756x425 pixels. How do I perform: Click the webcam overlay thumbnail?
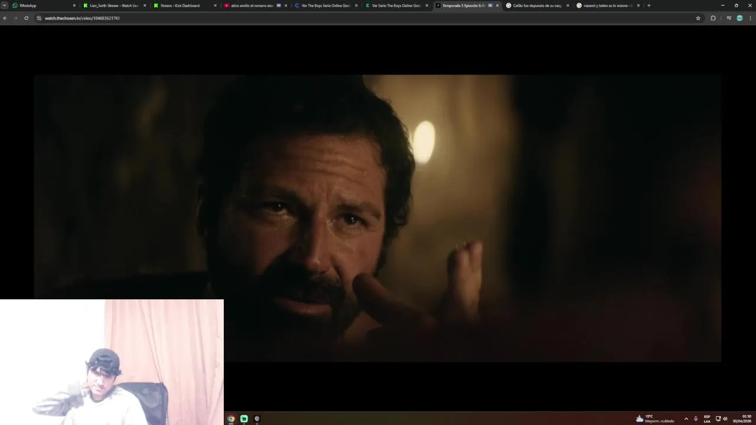click(x=112, y=362)
